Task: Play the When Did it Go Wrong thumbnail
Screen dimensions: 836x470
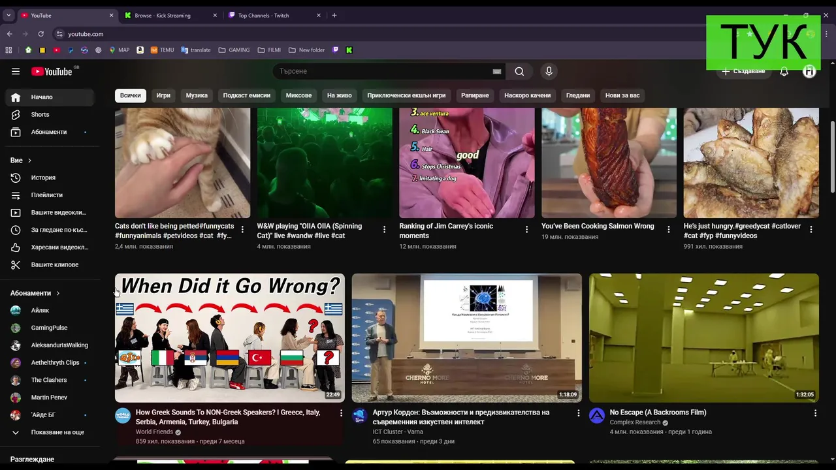Action: pyautogui.click(x=229, y=337)
